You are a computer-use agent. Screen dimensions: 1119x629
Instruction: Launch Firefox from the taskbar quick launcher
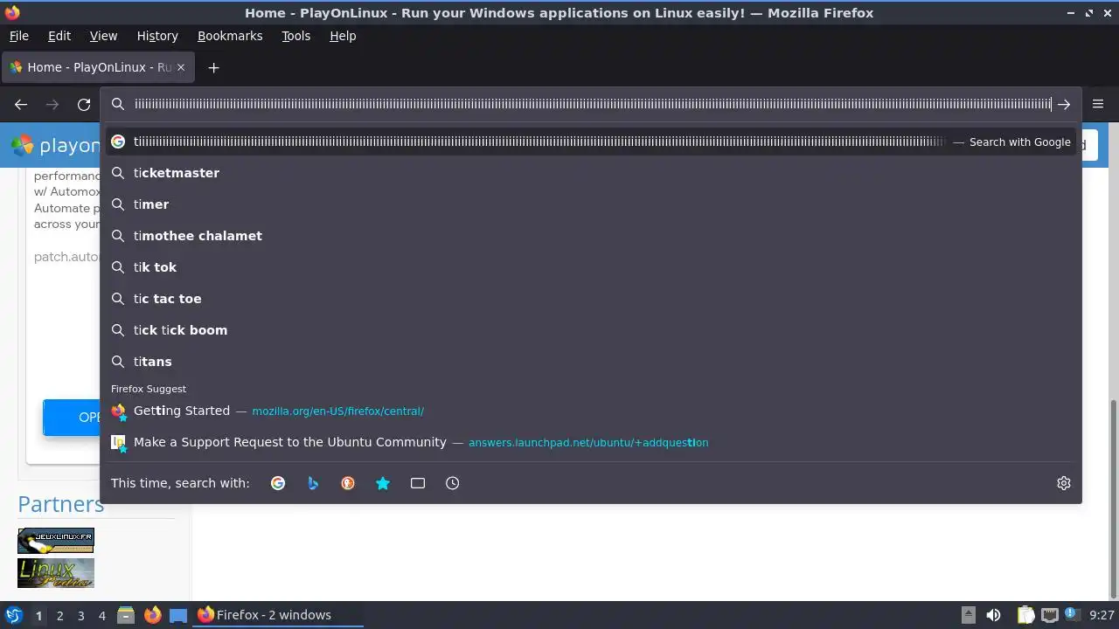point(152,615)
